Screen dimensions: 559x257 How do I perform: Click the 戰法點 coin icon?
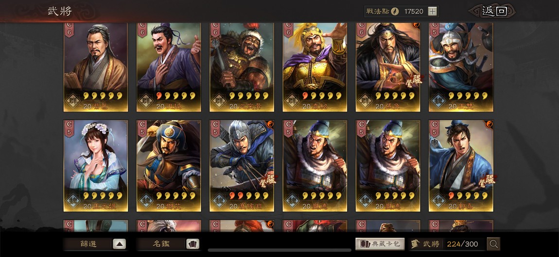[x=395, y=11]
